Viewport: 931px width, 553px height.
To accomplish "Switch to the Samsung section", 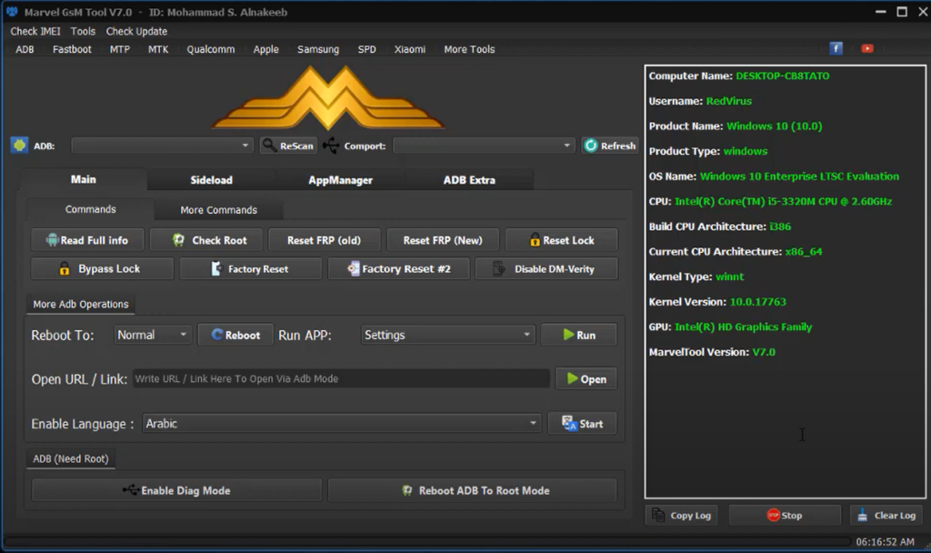I will [318, 49].
